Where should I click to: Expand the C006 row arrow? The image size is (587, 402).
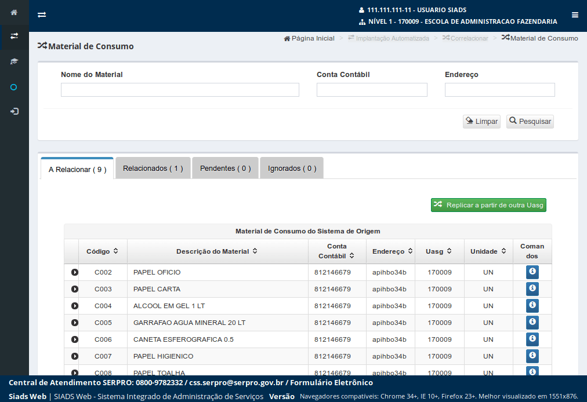(x=75, y=339)
